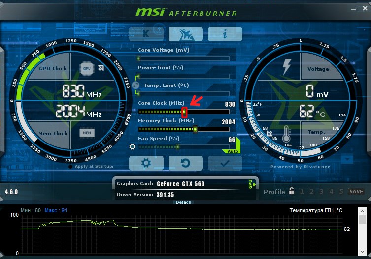This screenshot has width=371, height=259.
Task: Click the Fan Speed value 66 field
Action: point(232,140)
